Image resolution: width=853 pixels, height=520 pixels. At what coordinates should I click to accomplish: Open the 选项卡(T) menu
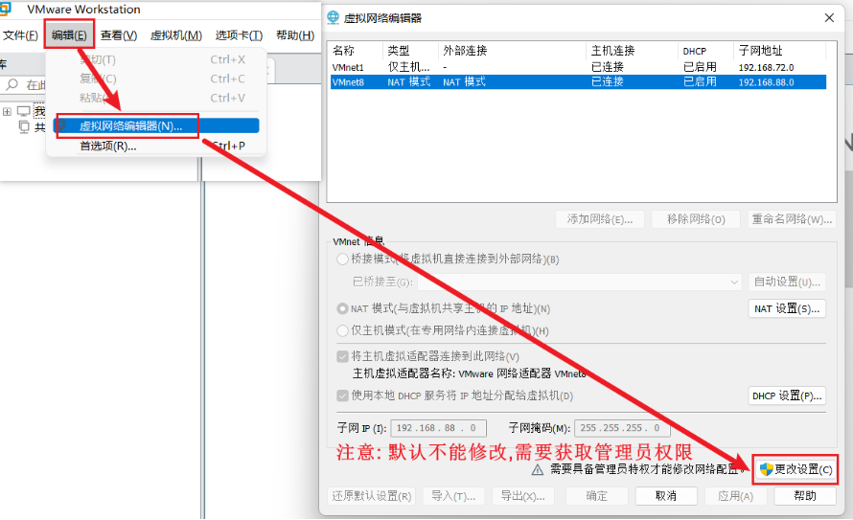pyautogui.click(x=239, y=35)
